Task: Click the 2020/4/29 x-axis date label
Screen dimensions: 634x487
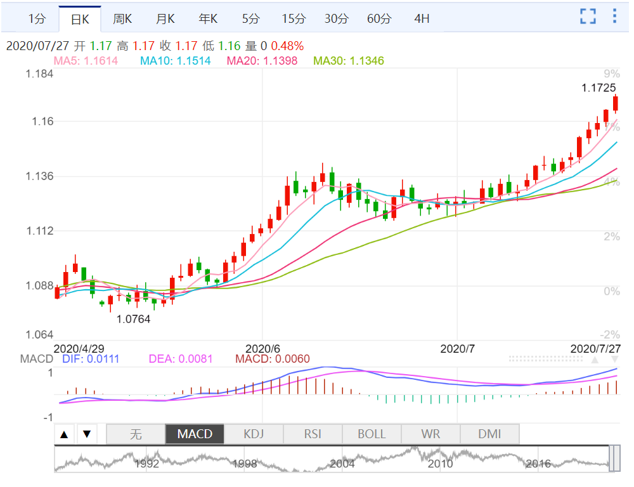Action: 79,349
